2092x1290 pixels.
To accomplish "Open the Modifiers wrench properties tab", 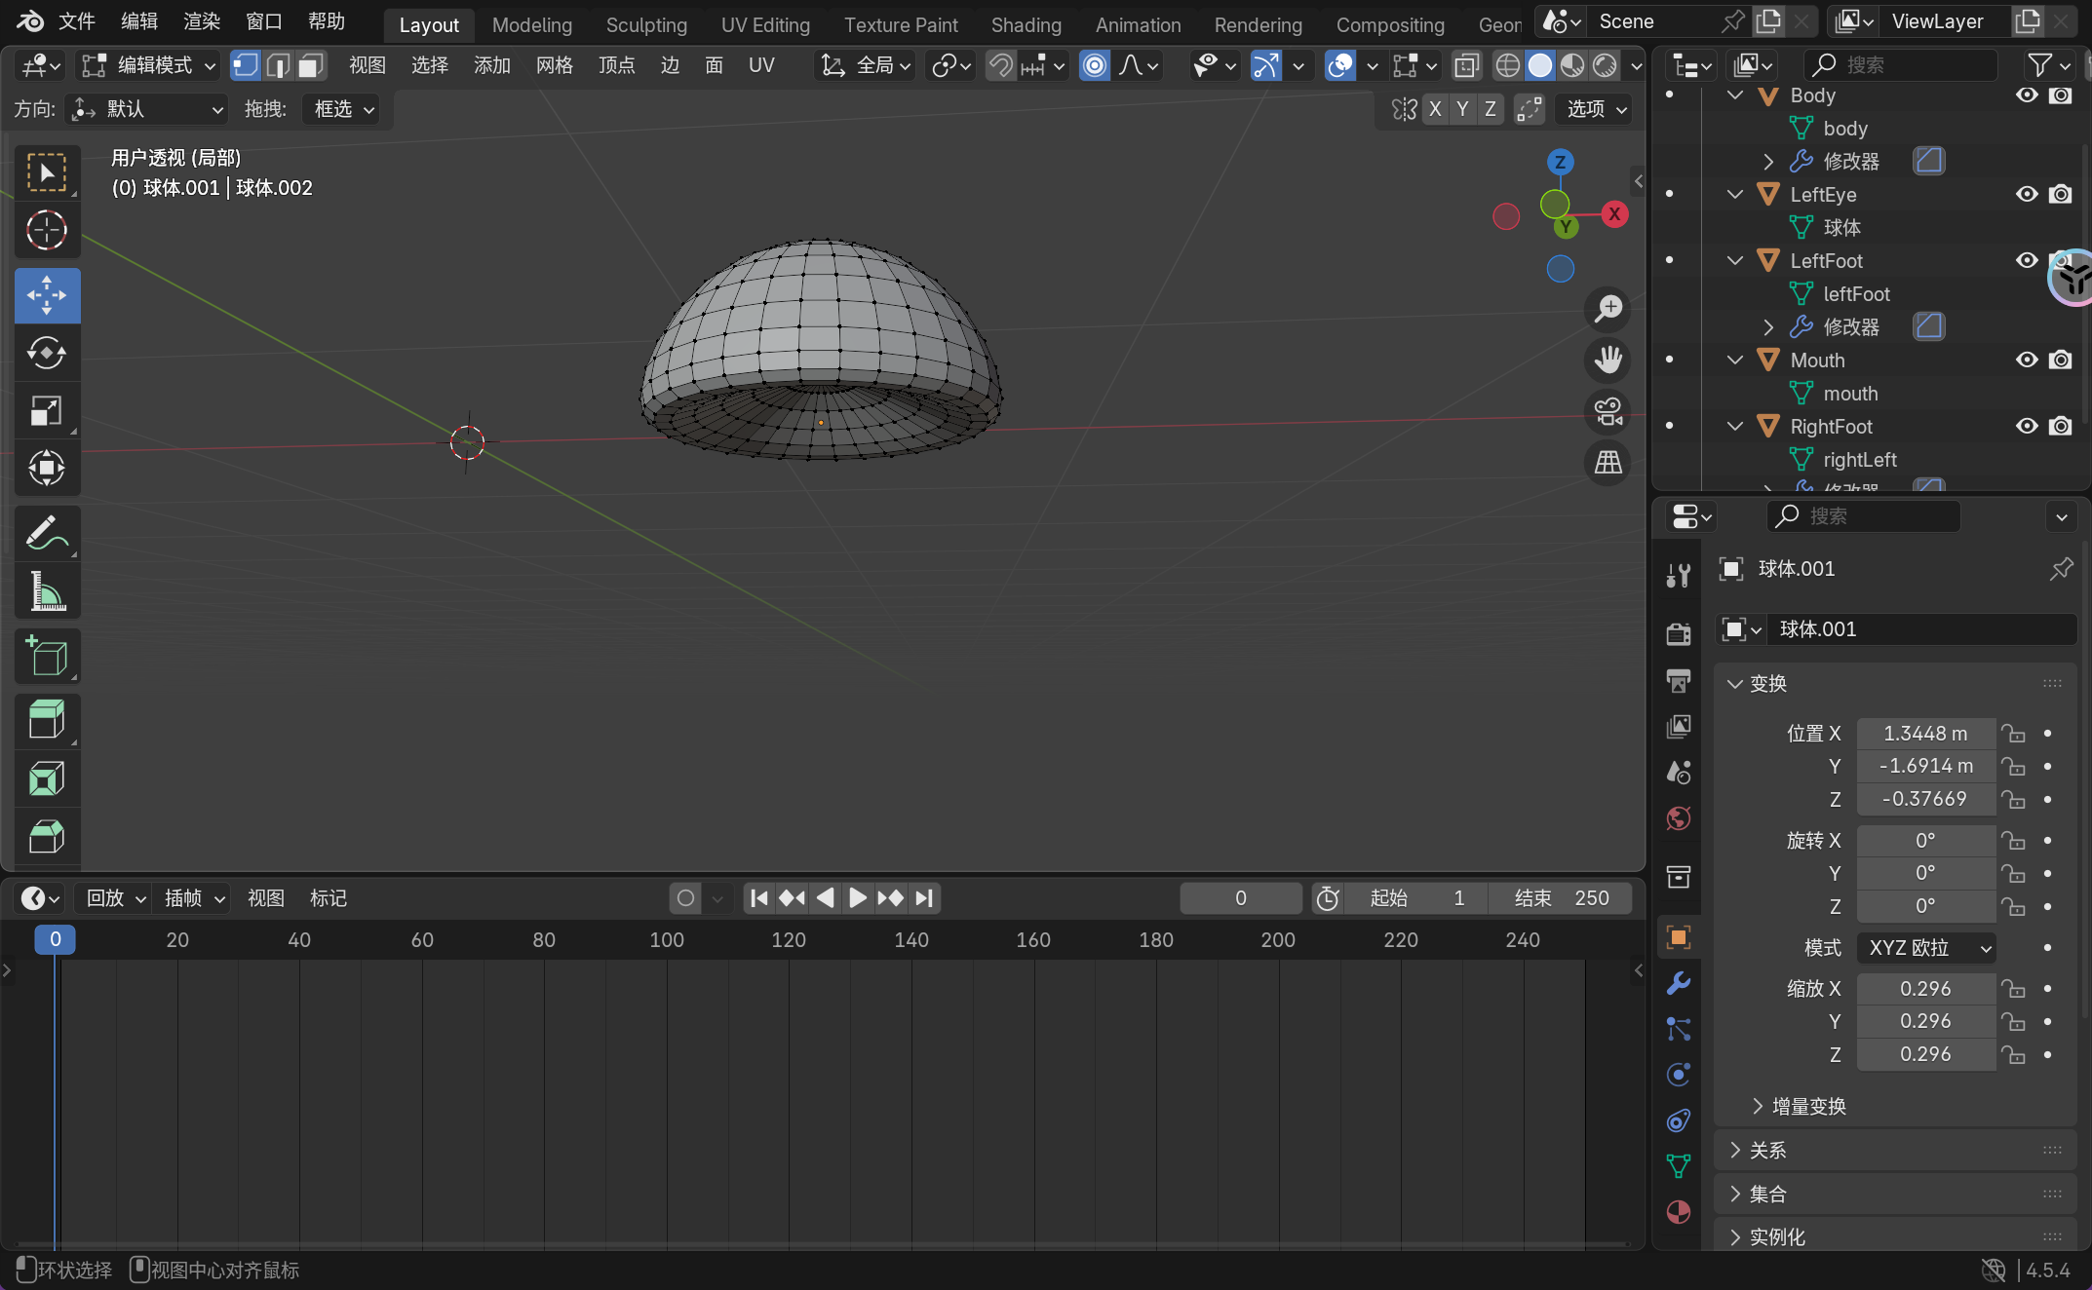I will (x=1678, y=983).
